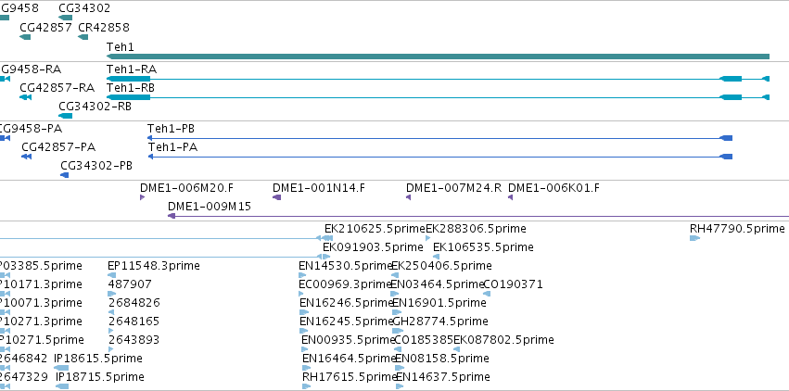Select the Teh1-RB transcript left exon
Screen dimensions: 789x391
128,97
